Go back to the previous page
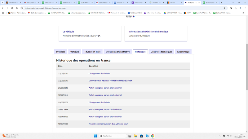The image size is (248, 139). tap(3, 8)
